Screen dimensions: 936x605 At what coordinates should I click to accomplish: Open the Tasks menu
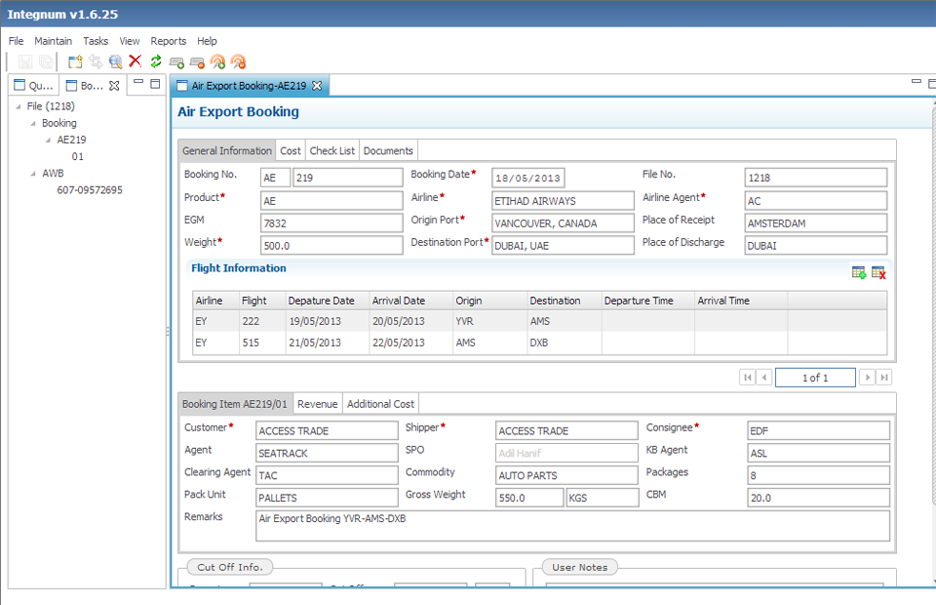tap(96, 41)
